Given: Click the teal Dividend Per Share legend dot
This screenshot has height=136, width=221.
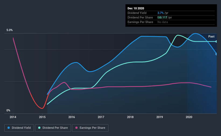Looking at the screenshot, I should tap(39, 128).
